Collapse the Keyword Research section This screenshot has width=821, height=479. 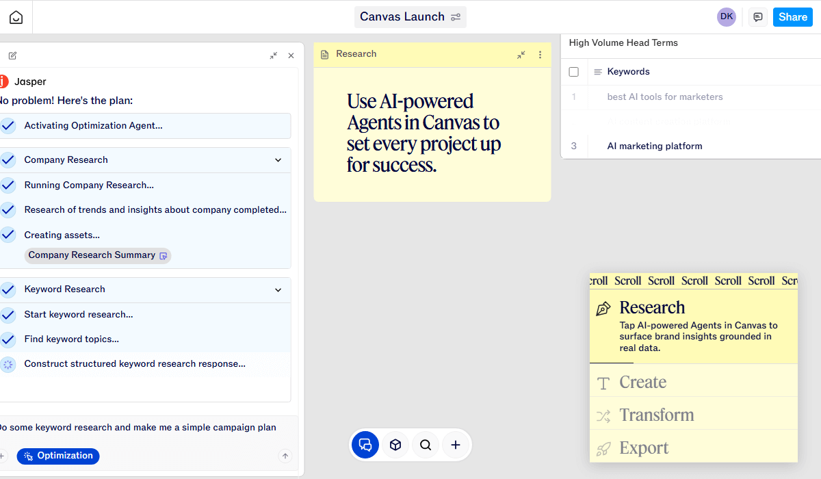click(x=278, y=289)
